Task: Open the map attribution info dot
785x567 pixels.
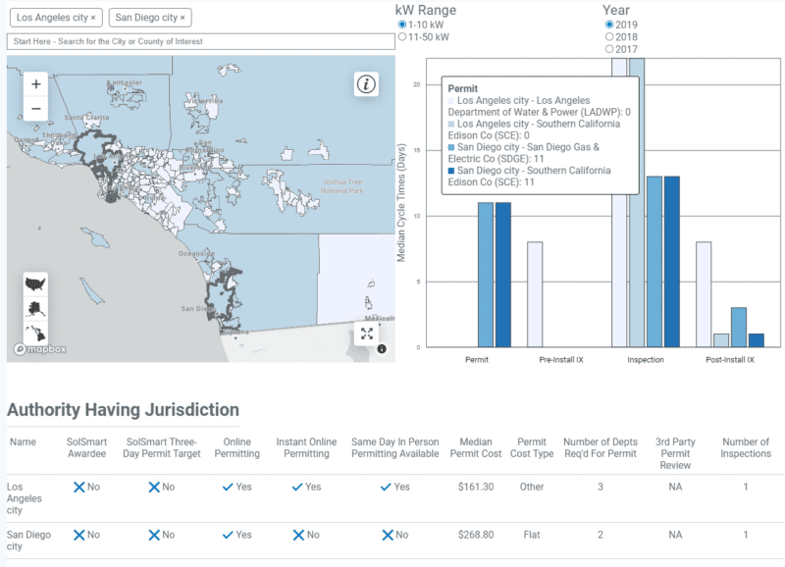Action: coord(382,349)
